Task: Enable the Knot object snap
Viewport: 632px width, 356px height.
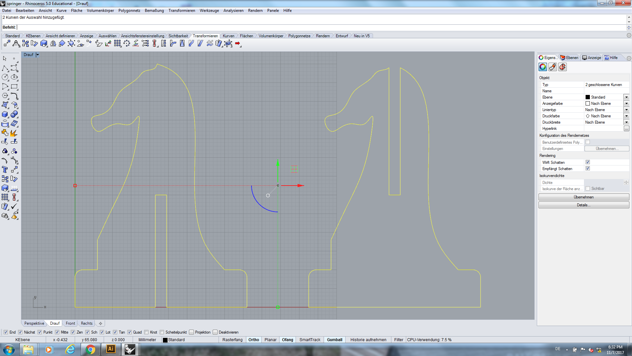Action: (x=147, y=332)
